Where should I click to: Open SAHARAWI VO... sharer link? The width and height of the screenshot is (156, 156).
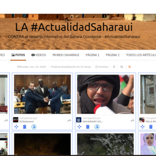[x=93, y=121]
